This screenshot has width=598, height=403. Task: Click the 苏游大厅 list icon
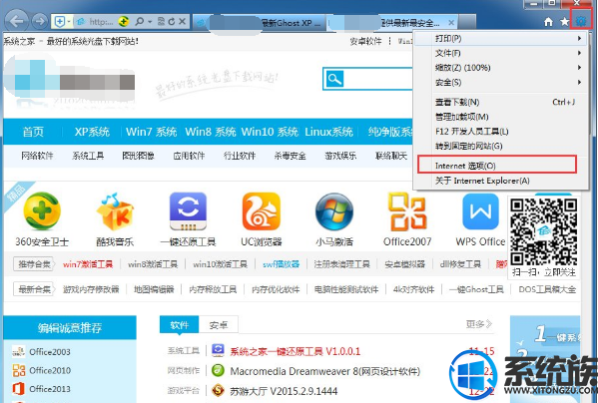tap(219, 390)
